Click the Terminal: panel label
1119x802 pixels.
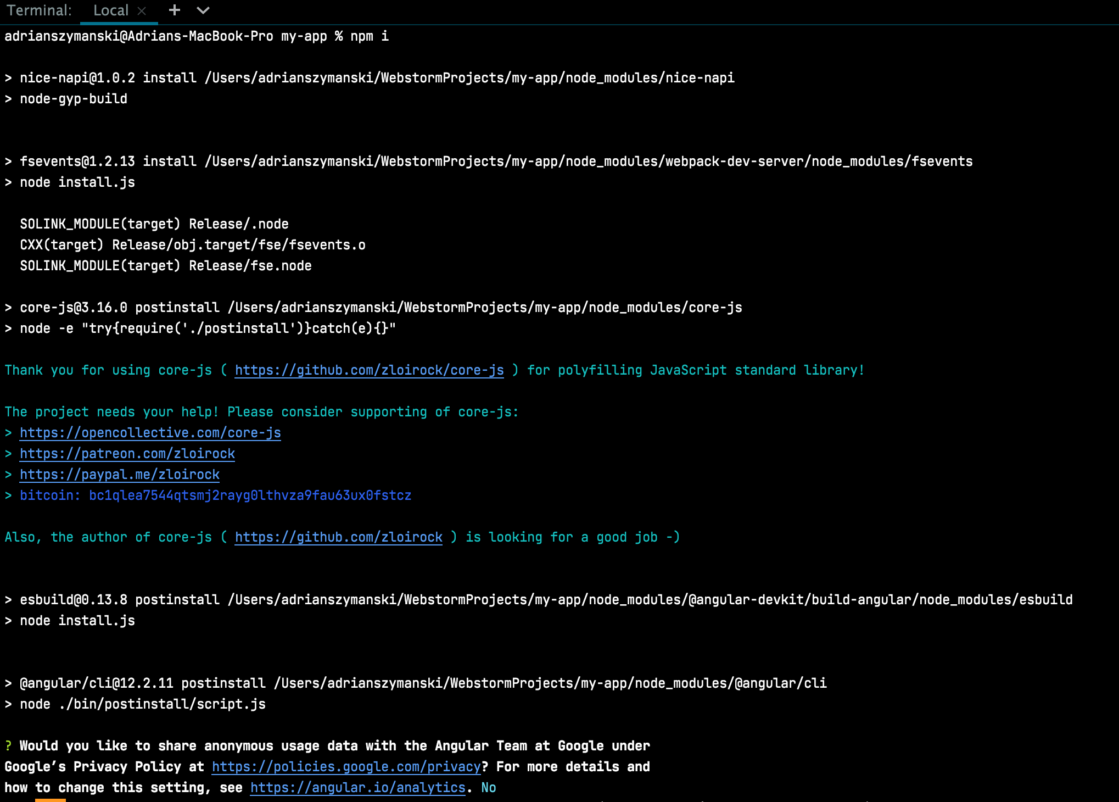(38, 10)
